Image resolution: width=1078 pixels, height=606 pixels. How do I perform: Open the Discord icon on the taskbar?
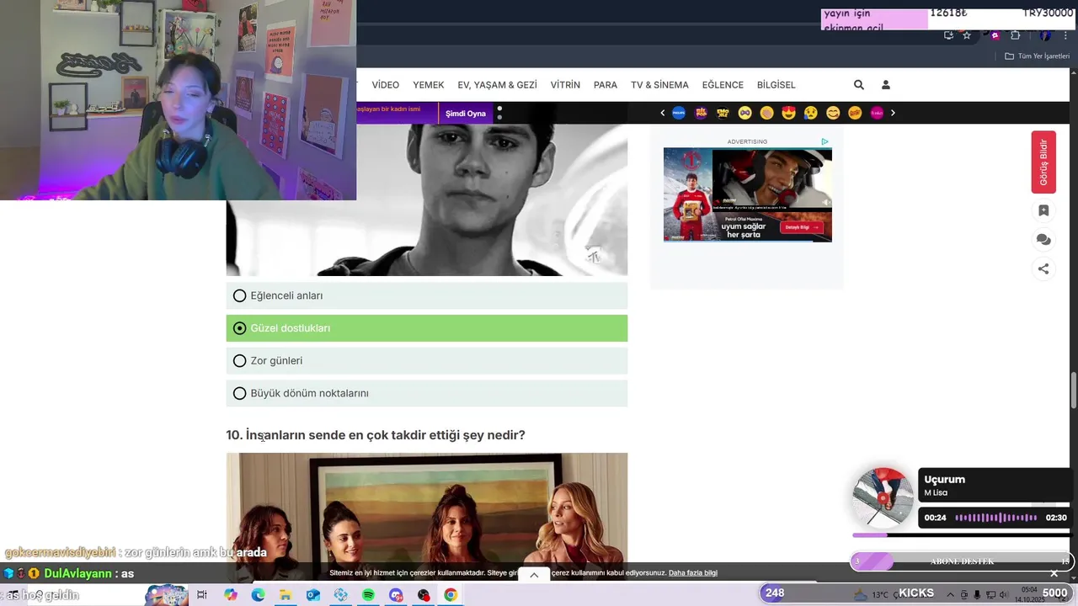pyautogui.click(x=396, y=595)
